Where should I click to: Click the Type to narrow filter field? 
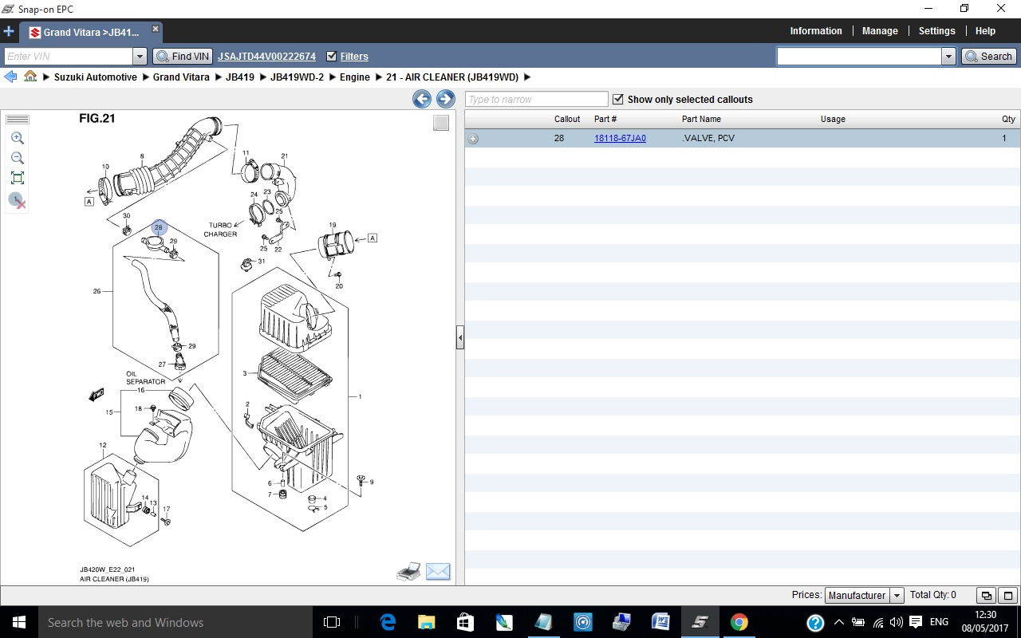click(537, 99)
